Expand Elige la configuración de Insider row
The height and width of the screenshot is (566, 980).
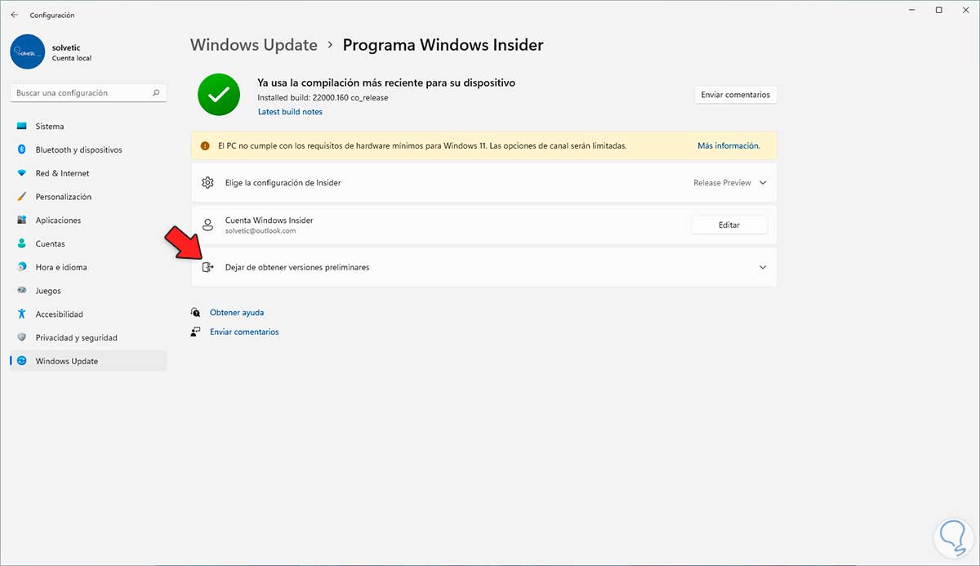483,183
